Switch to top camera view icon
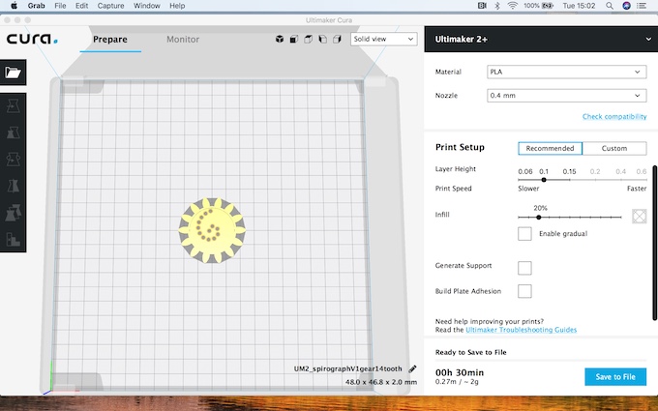The image size is (658, 411). point(308,39)
